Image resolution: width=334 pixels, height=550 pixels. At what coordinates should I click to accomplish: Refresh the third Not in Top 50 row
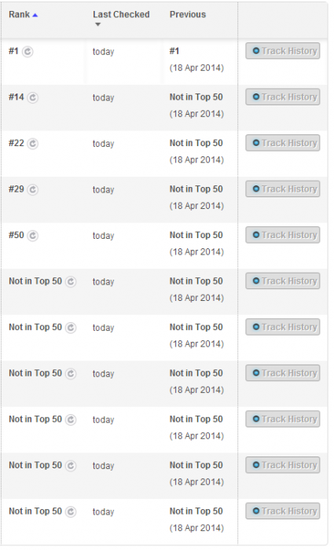point(71,373)
